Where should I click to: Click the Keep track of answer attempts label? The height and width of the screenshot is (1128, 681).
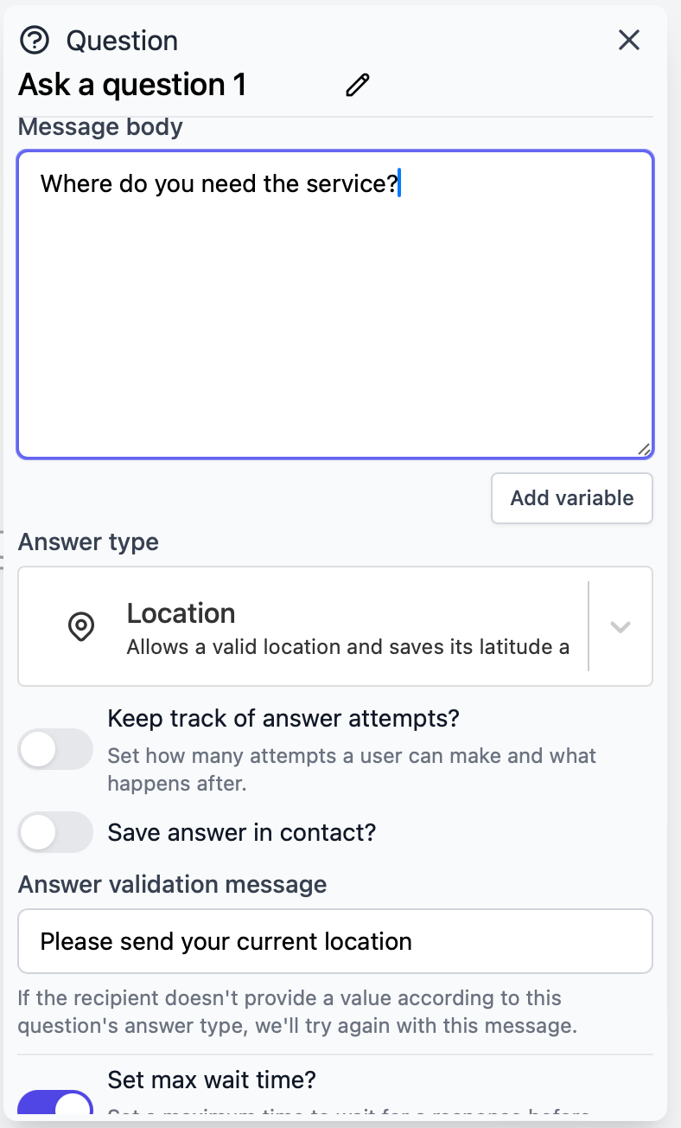(283, 718)
